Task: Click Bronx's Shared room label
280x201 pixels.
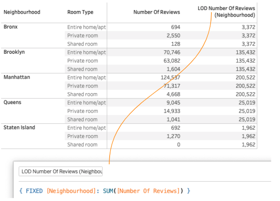Action: coord(82,44)
